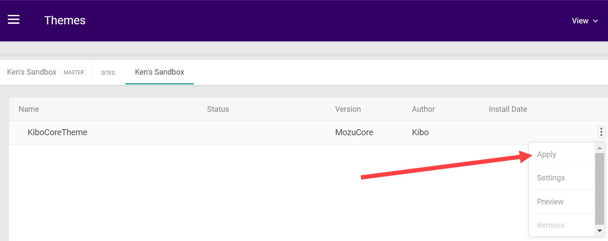608x241 pixels.
Task: Click the context menu scrollbar thumb
Action: tap(599, 189)
